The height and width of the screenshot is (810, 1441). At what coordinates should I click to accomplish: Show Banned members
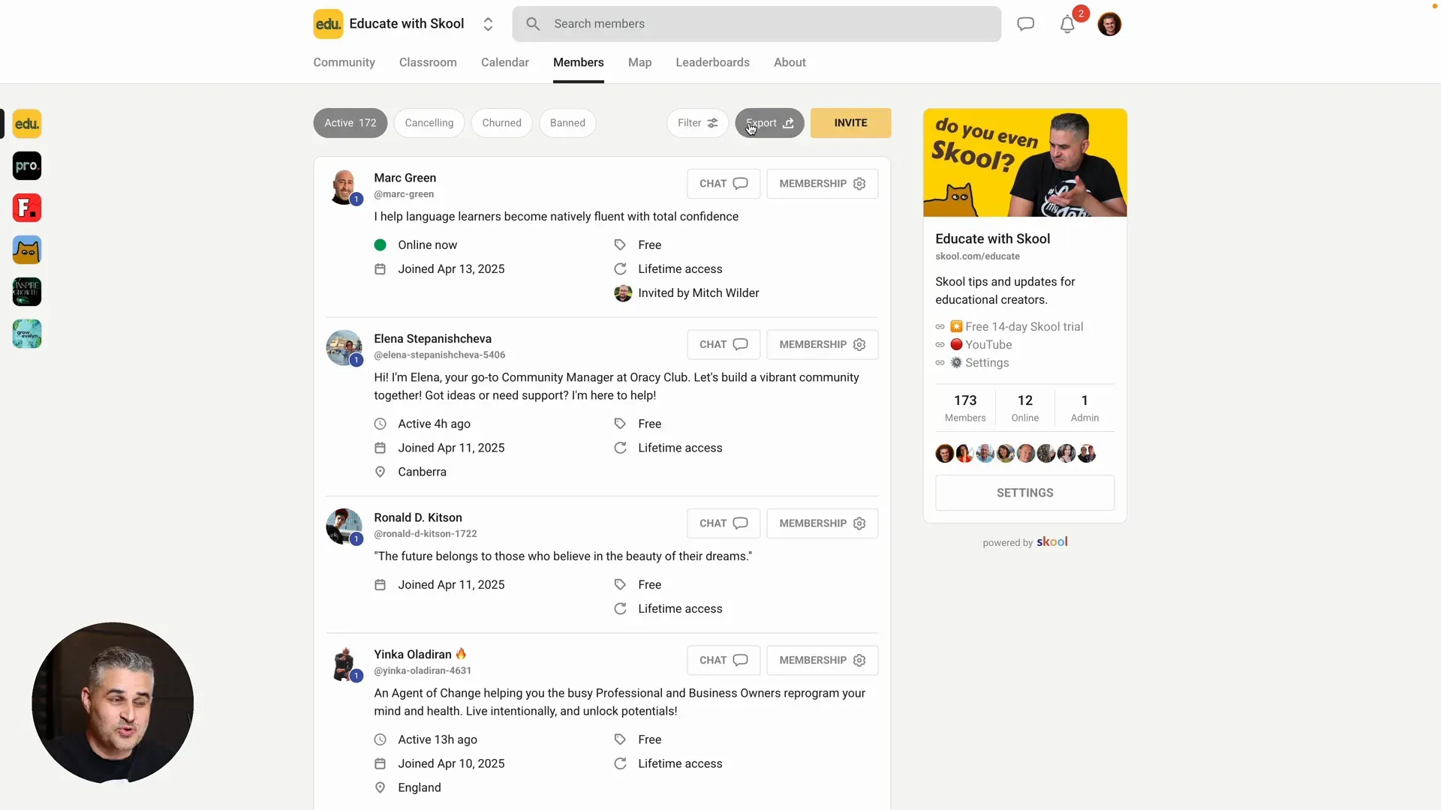click(x=567, y=123)
